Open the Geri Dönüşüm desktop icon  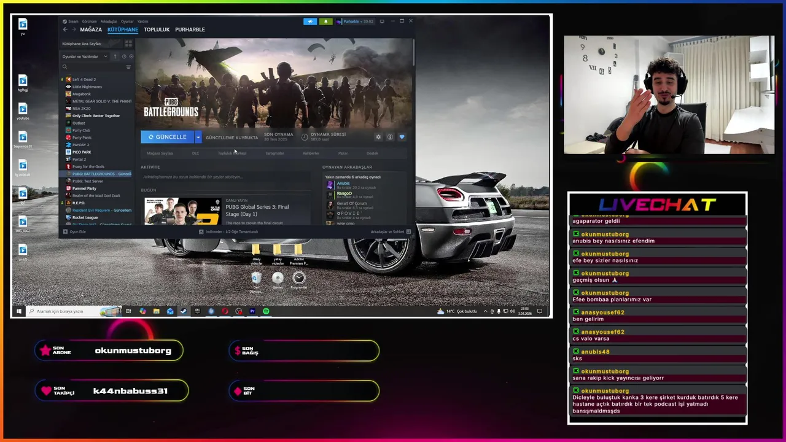pyautogui.click(x=256, y=279)
